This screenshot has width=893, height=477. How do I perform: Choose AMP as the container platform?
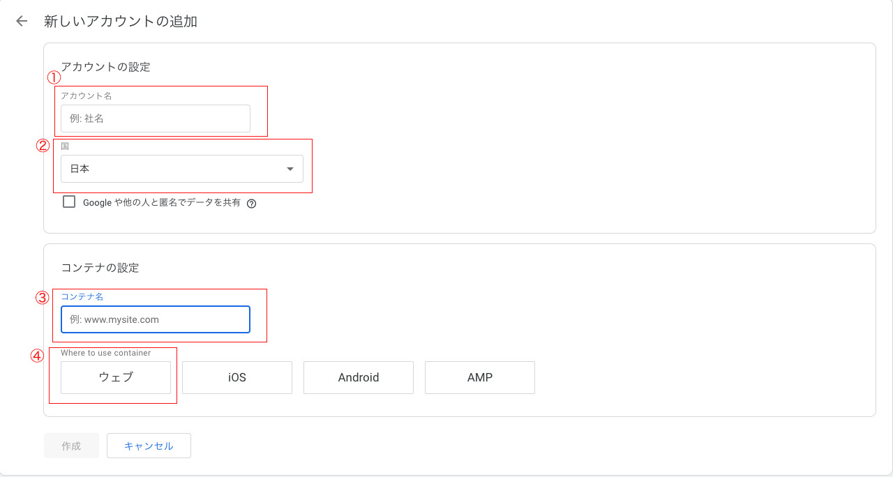pos(480,377)
